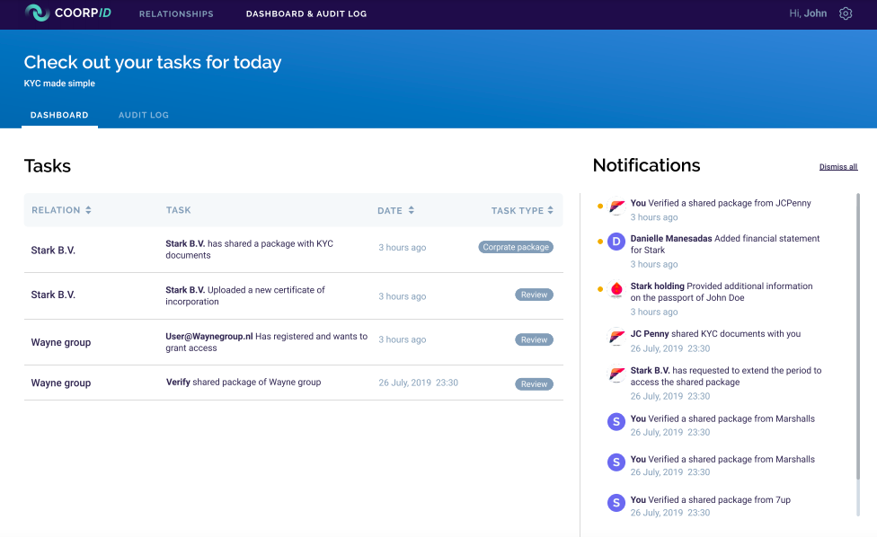Click the CoorpID logo
877x537 pixels.
(x=67, y=13)
